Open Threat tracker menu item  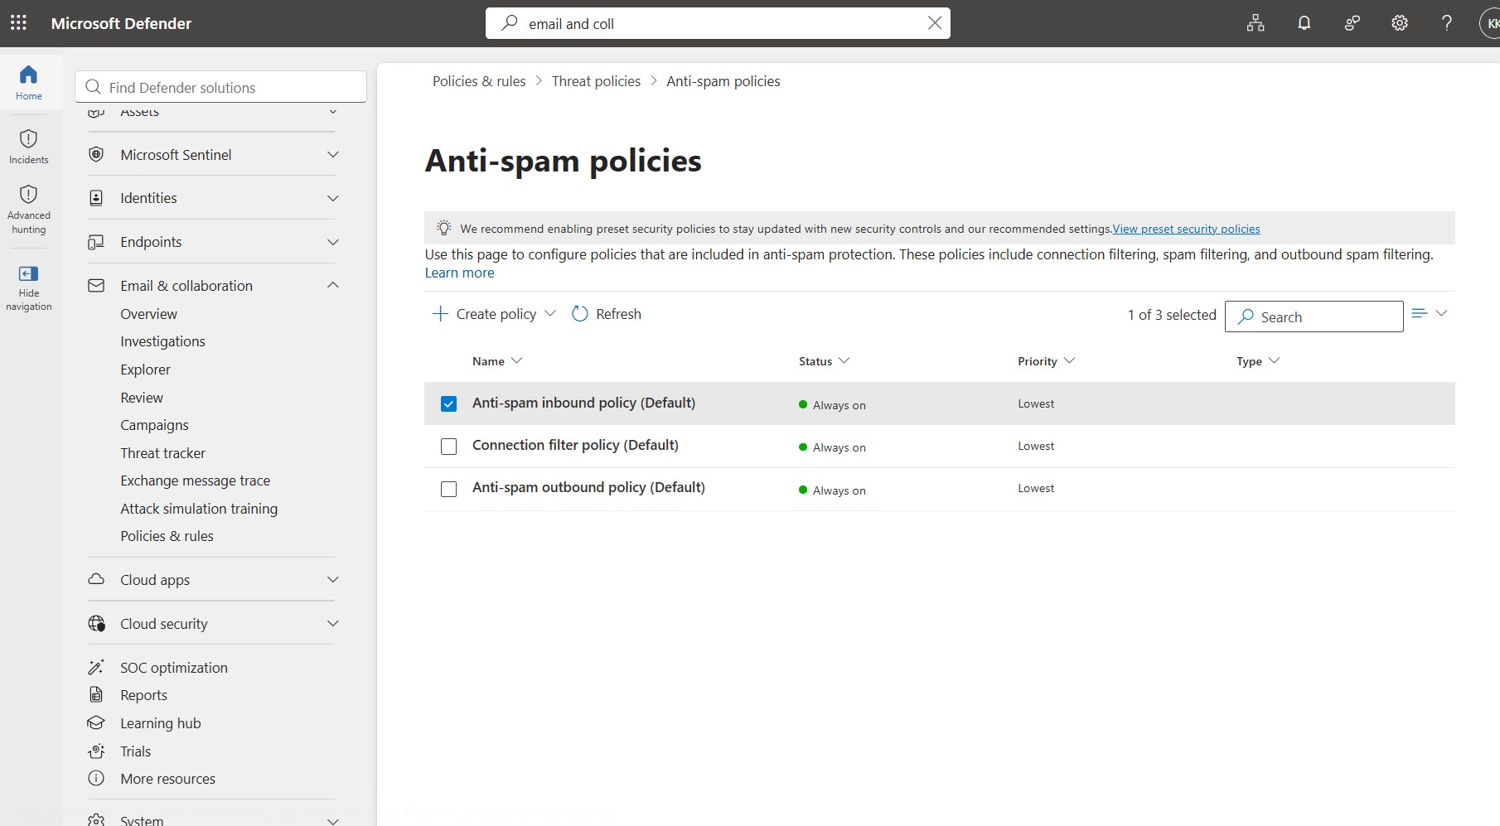click(162, 453)
